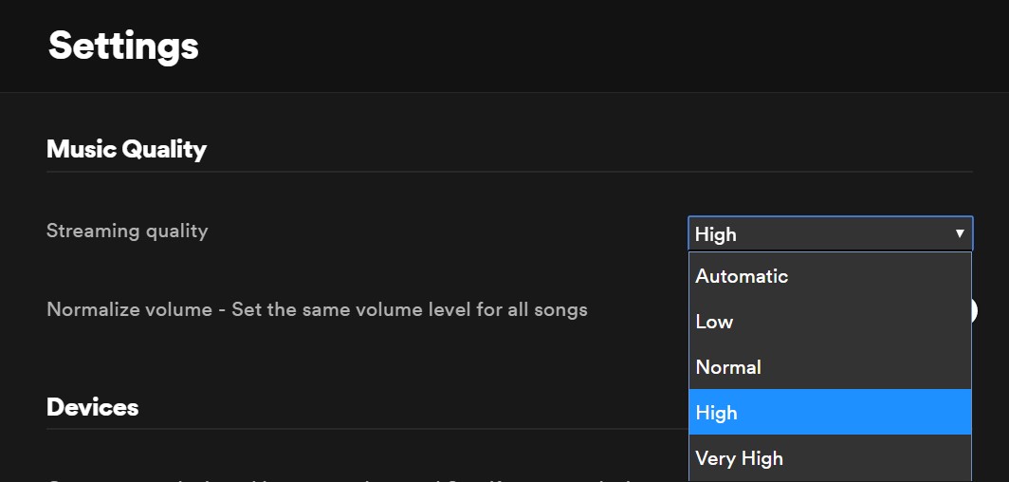Click the Settings page title
The image size is (1009, 482).
(x=123, y=46)
